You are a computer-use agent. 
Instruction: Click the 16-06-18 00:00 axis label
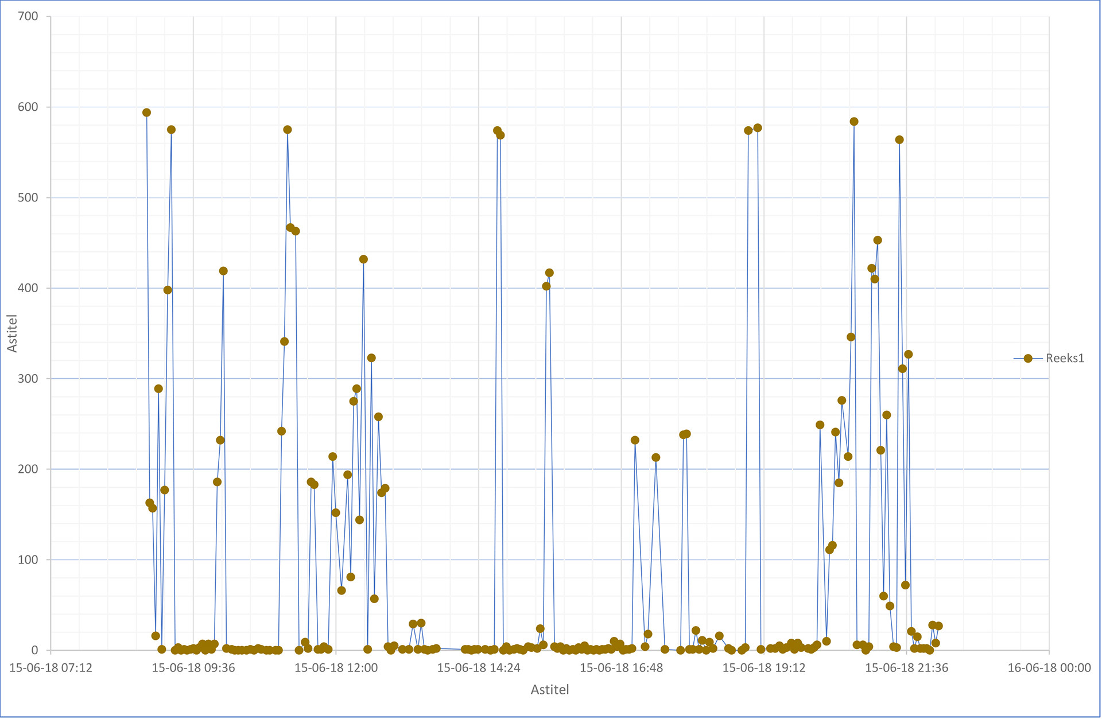coord(1049,669)
